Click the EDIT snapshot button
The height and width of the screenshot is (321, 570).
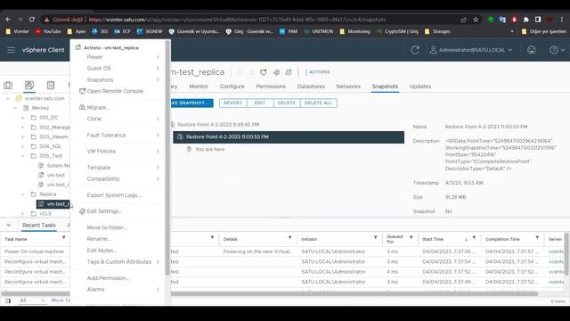click(x=260, y=103)
